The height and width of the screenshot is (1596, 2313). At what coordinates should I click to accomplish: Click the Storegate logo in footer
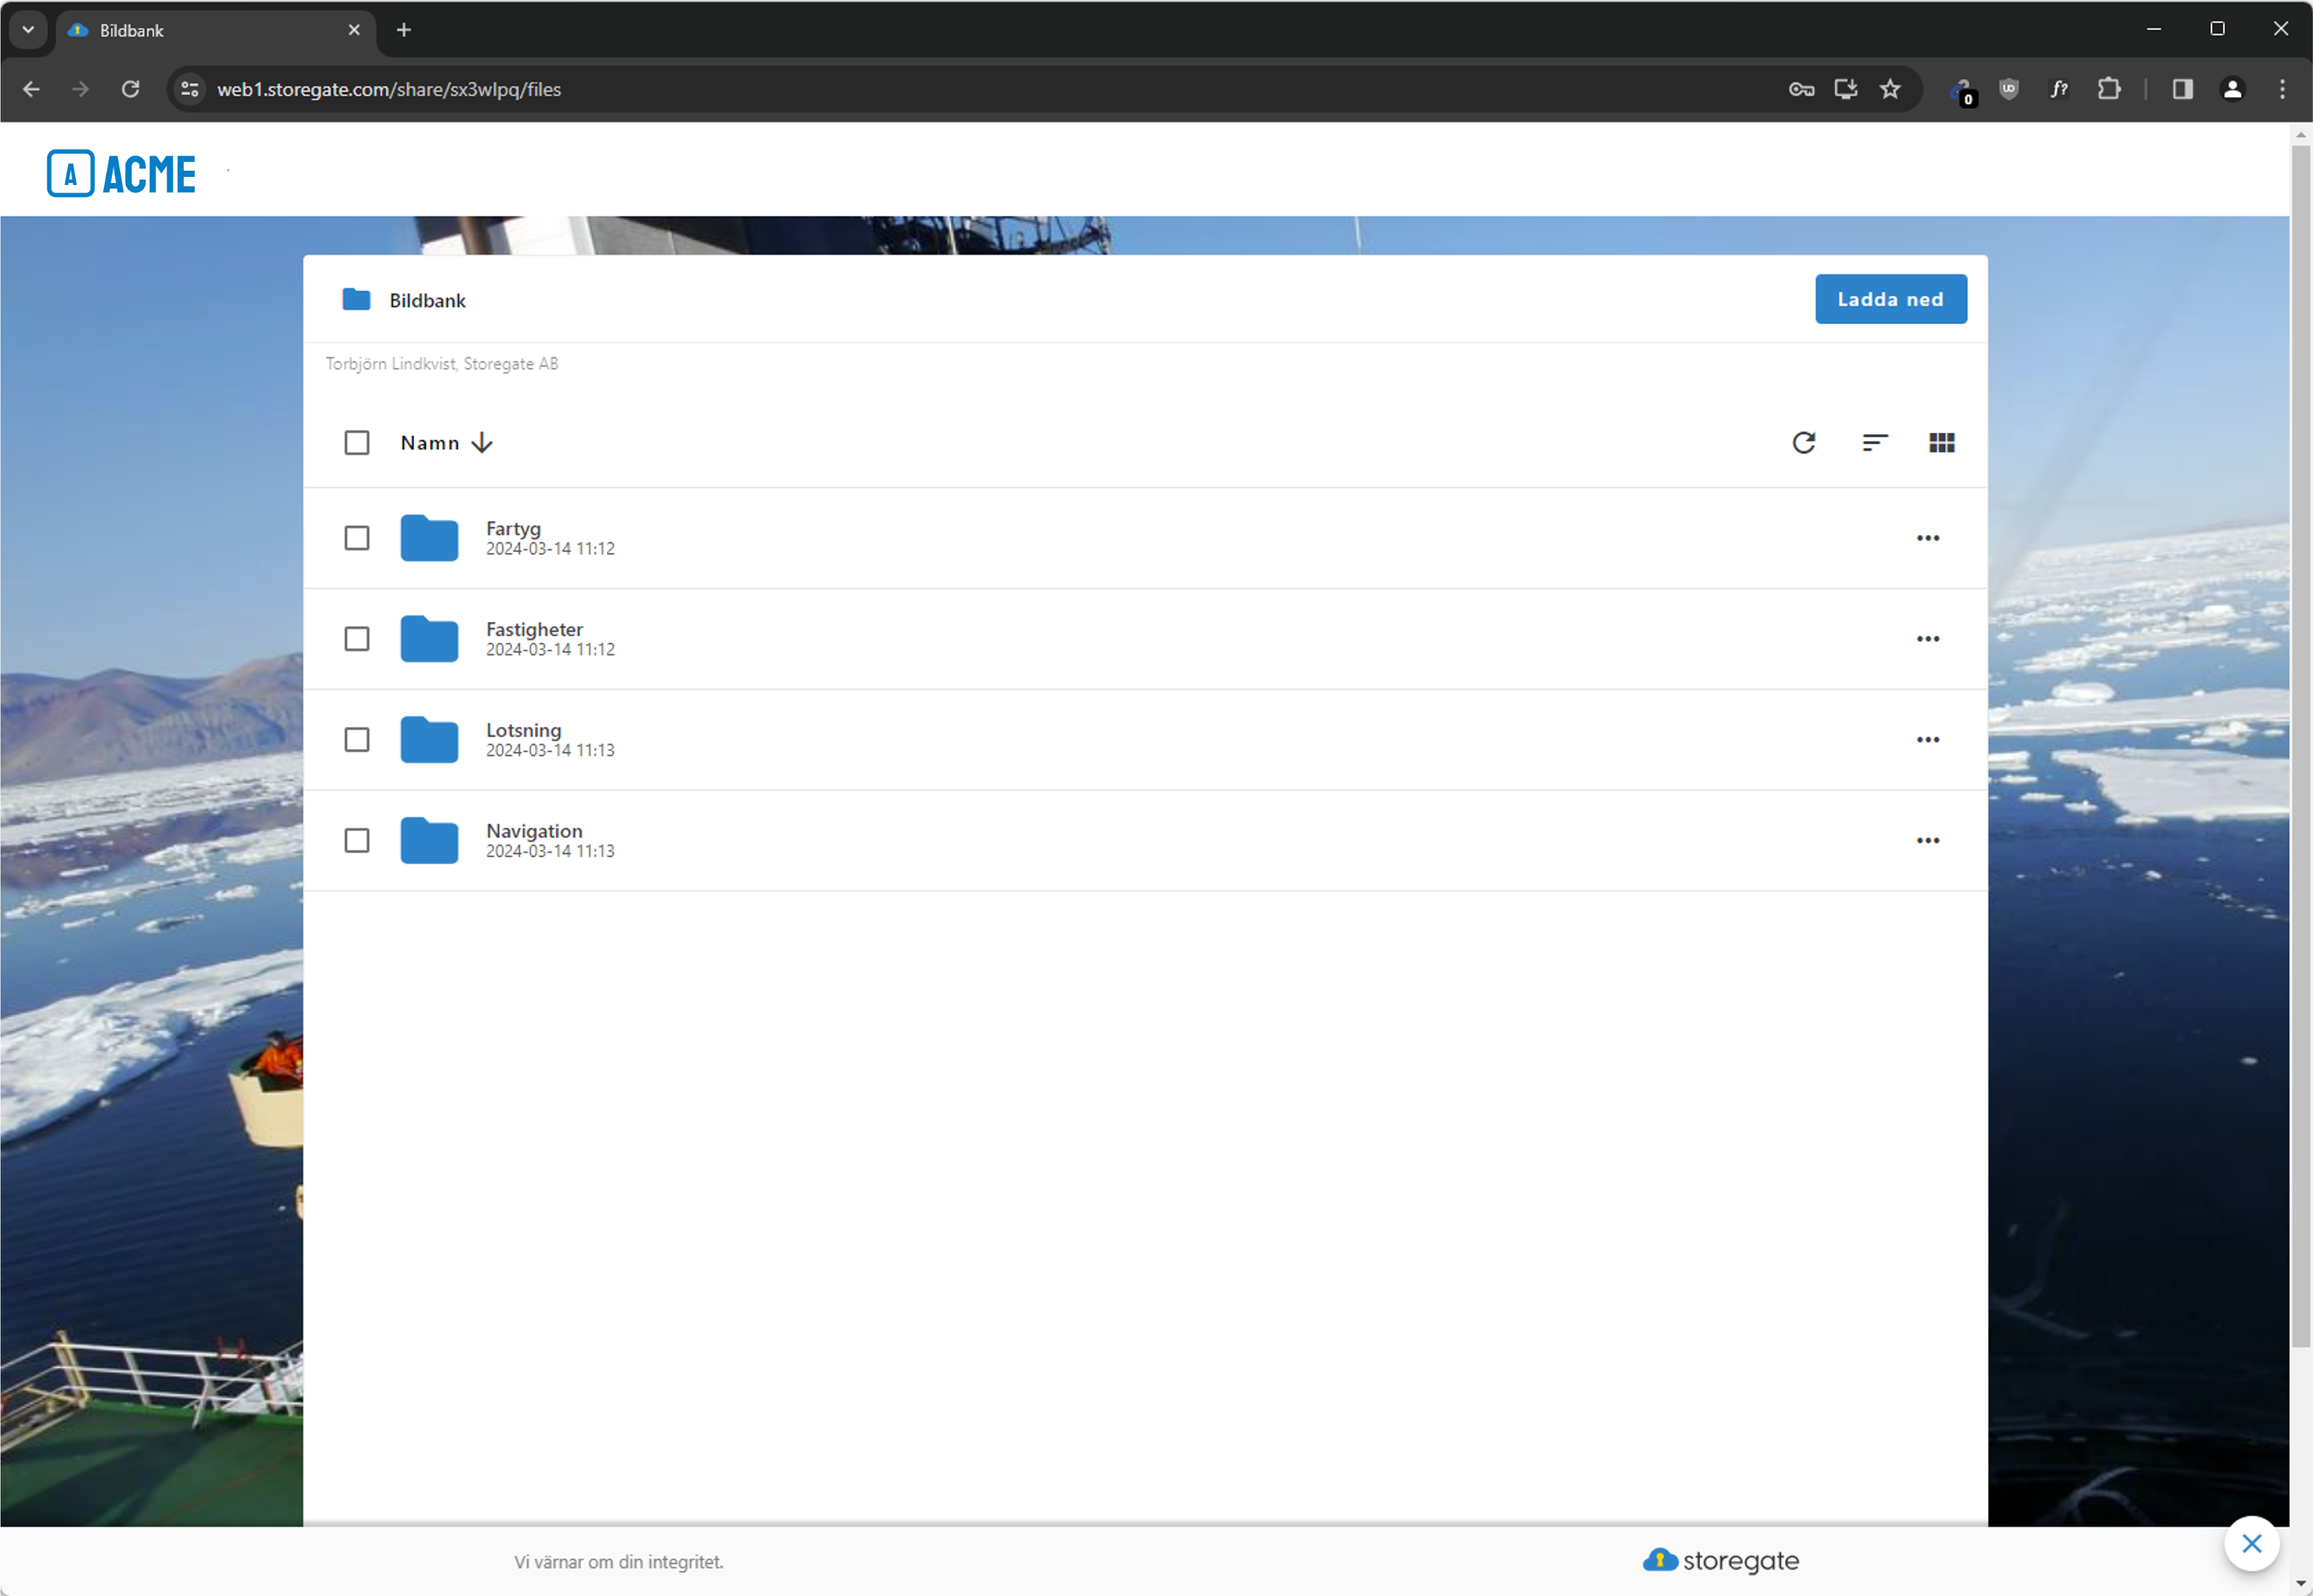pyautogui.click(x=1720, y=1560)
